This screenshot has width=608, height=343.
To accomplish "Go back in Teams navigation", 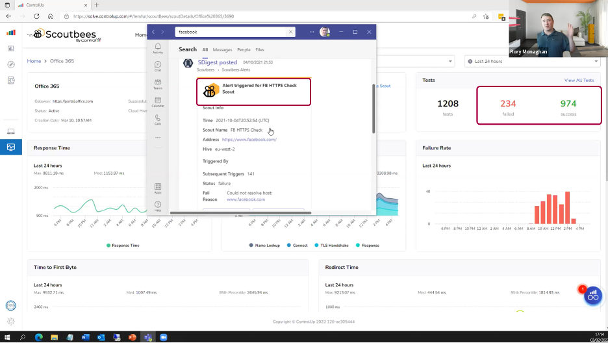I will click(153, 32).
